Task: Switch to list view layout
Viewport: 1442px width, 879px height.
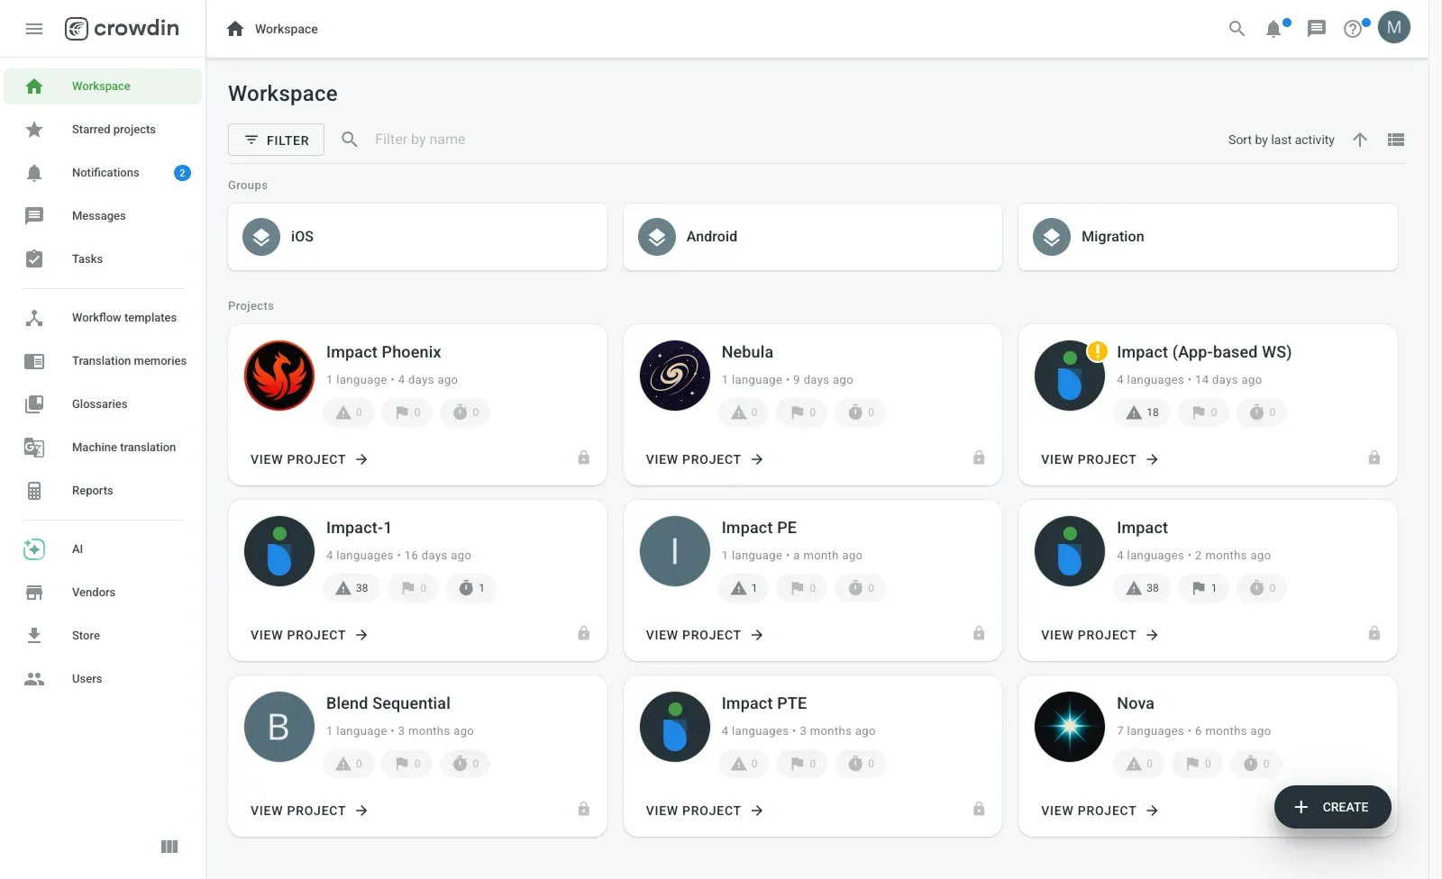Action: (x=1395, y=140)
